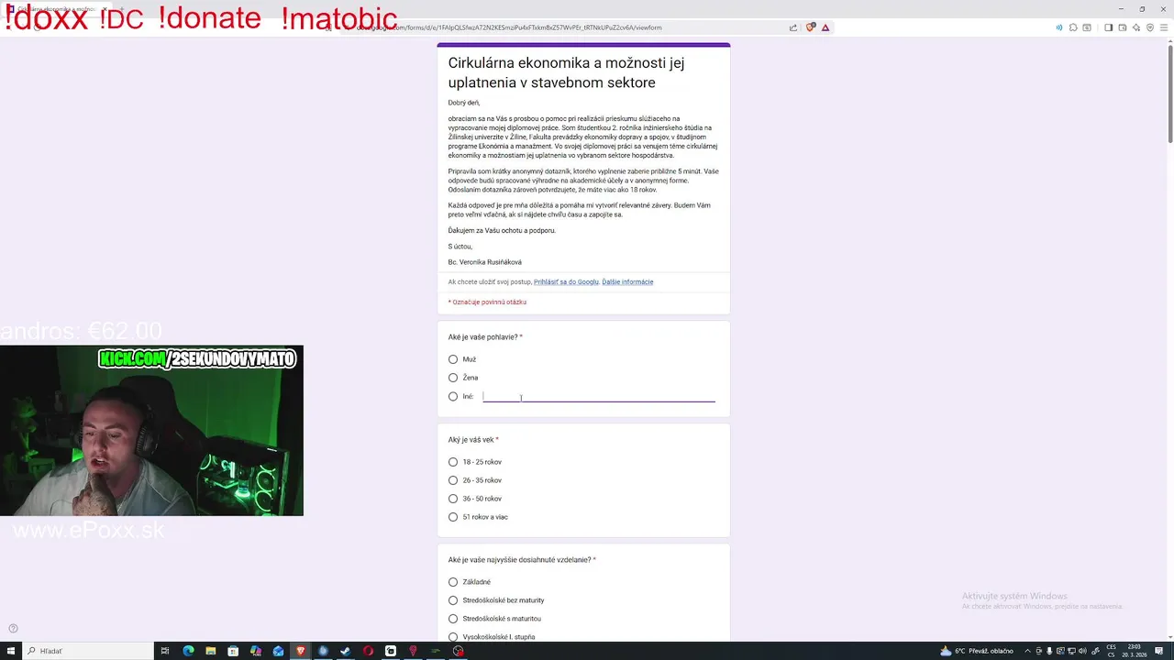Select the Muž radio button
The height and width of the screenshot is (660, 1174).
pyautogui.click(x=453, y=359)
